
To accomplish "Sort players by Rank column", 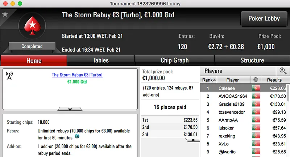I will tap(209, 80).
